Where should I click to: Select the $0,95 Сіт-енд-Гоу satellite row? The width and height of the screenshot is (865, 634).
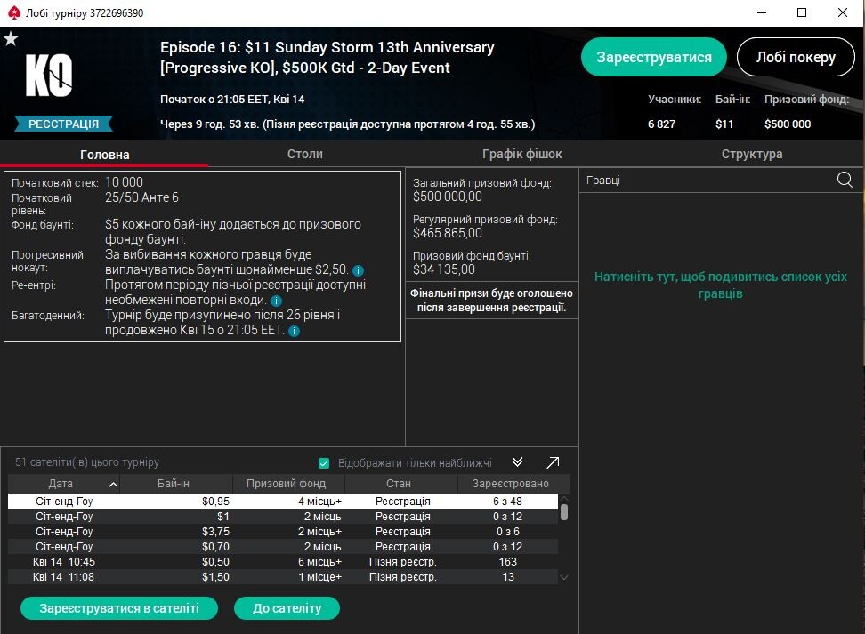click(283, 502)
